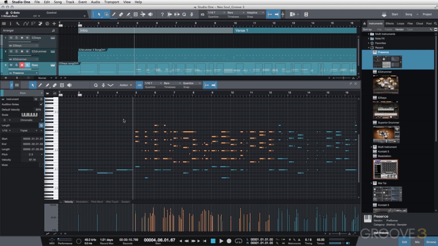Click the Browse button at bottom right
Image resolution: width=438 pixels, height=246 pixels.
[x=431, y=242]
